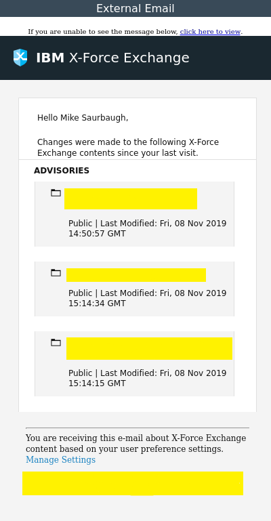271x521 pixels.
Task: Open the third highlighted advisory title
Action: [150, 348]
